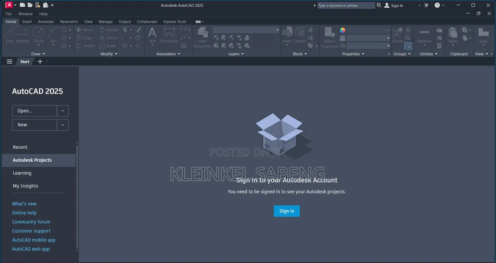Open the AutoCAD application menu logo
This screenshot has height=263, width=496.
pos(9,5)
